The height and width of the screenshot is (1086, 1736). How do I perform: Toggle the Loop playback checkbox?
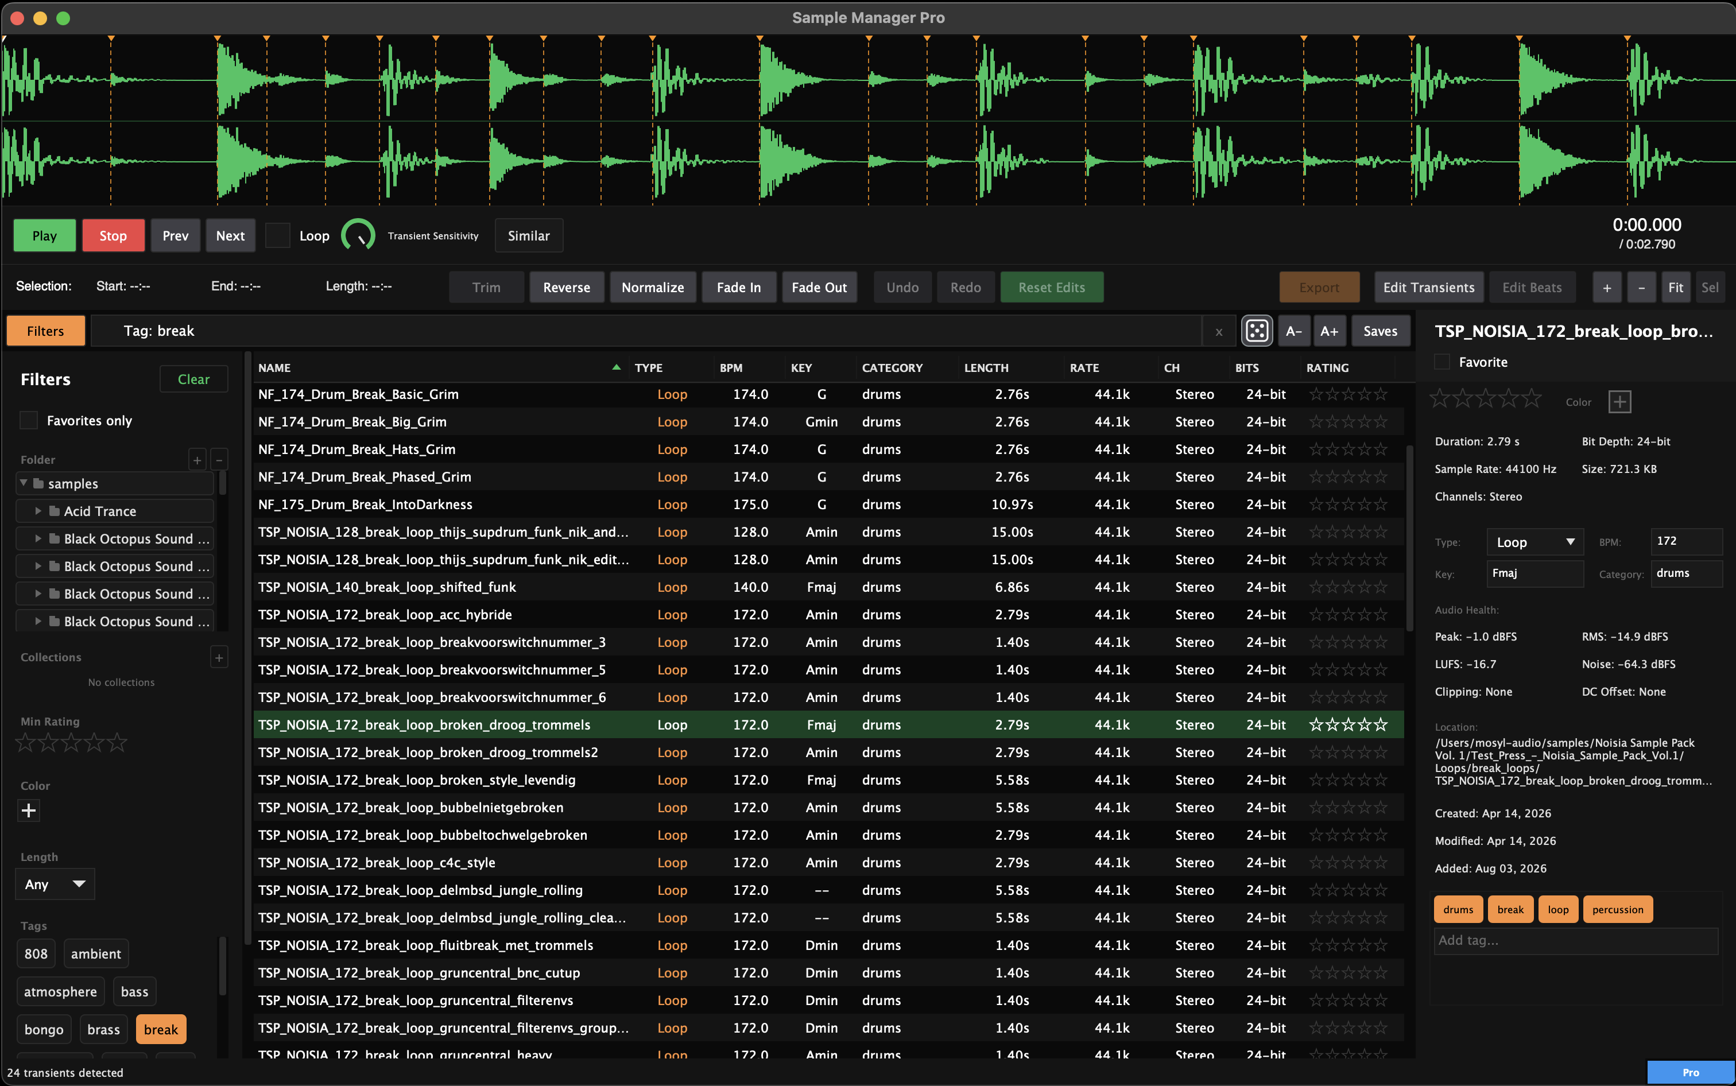tap(278, 235)
